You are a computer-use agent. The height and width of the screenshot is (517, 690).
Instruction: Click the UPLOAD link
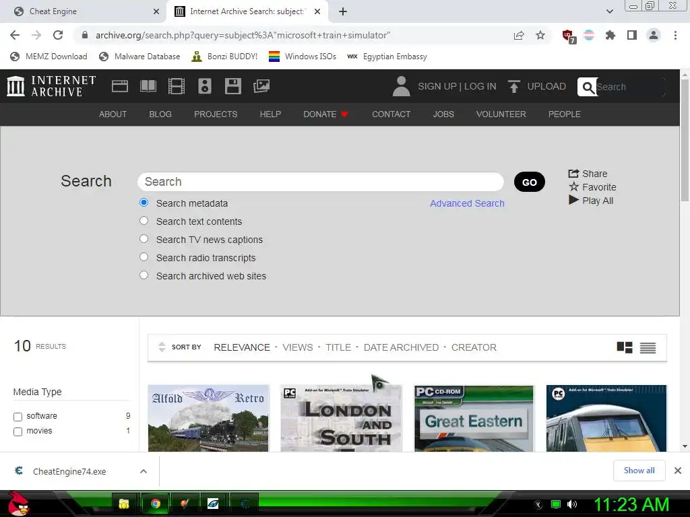pyautogui.click(x=546, y=86)
